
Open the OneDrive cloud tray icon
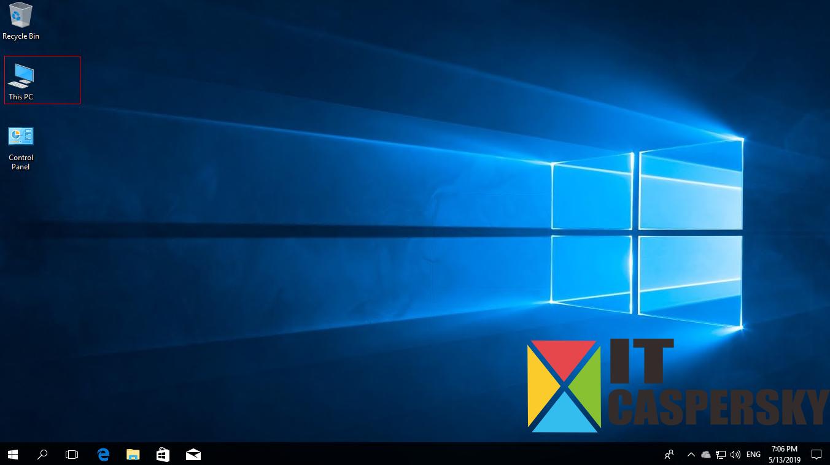pyautogui.click(x=706, y=455)
